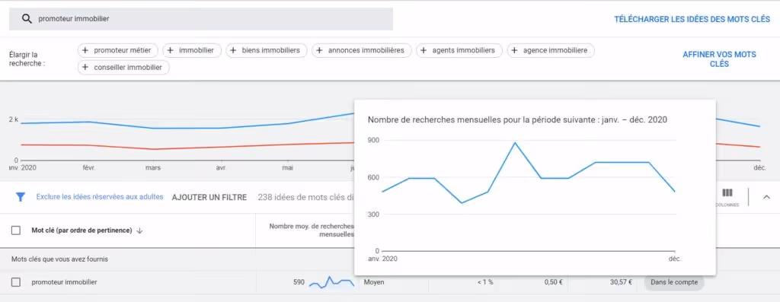This screenshot has width=780, height=302.
Task: Open Affiner vos mots clés panel
Action: coord(719,59)
